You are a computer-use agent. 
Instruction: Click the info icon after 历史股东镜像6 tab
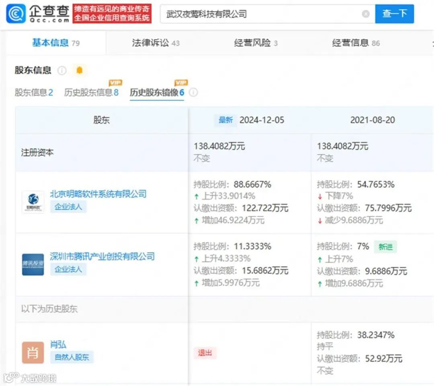(193, 93)
